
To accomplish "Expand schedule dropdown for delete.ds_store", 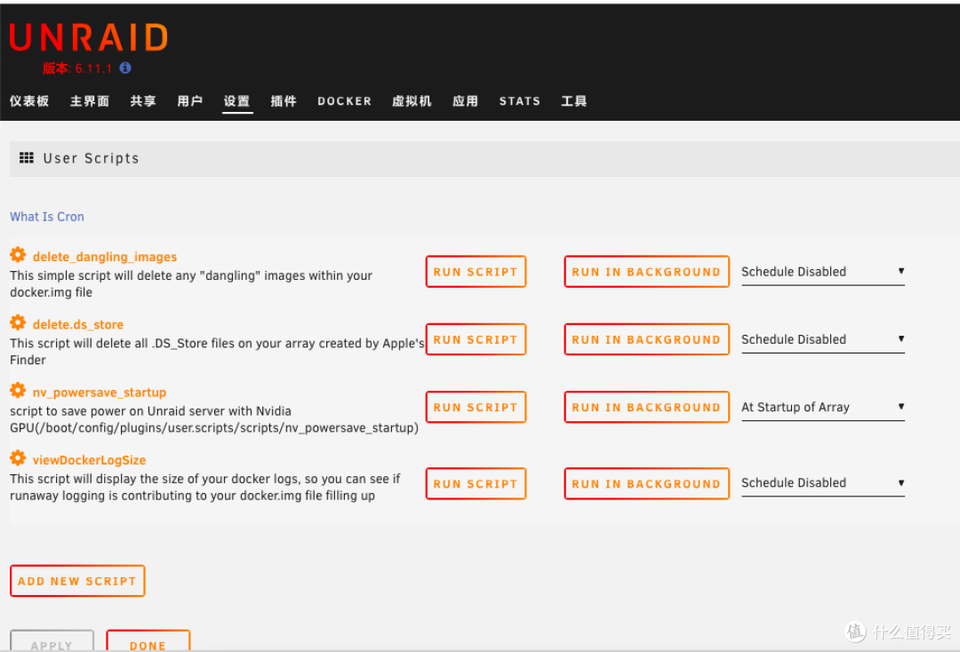I will 822,339.
